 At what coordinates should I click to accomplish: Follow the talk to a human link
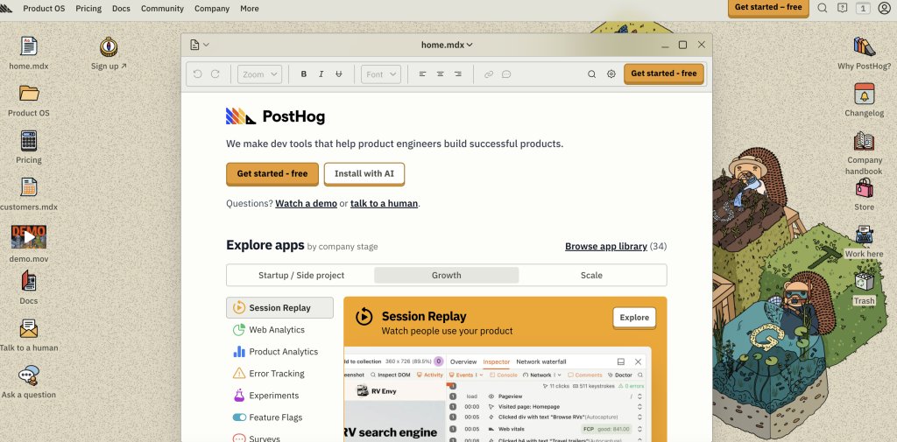click(x=384, y=204)
